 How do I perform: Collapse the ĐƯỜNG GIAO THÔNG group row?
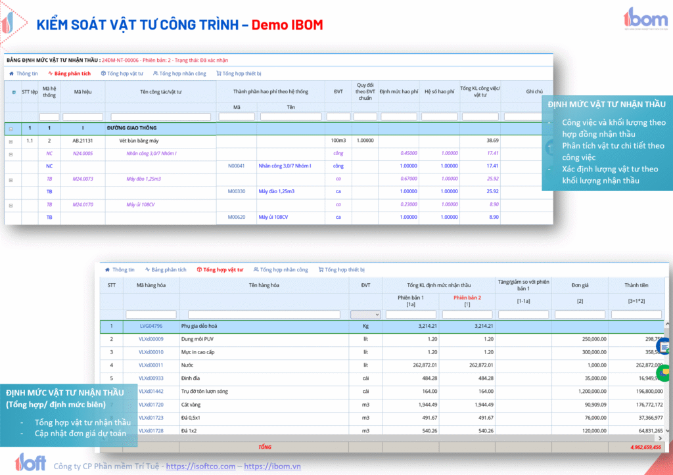[x=11, y=128]
